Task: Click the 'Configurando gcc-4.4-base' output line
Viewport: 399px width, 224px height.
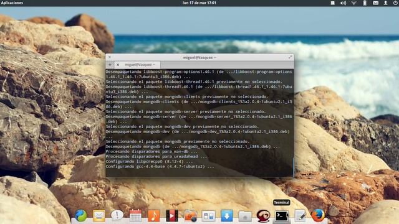Action: point(160,167)
